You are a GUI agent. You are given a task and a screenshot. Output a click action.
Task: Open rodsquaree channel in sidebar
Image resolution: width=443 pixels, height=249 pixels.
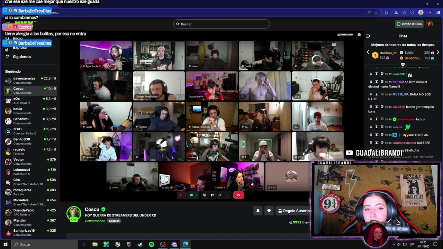pos(30,192)
